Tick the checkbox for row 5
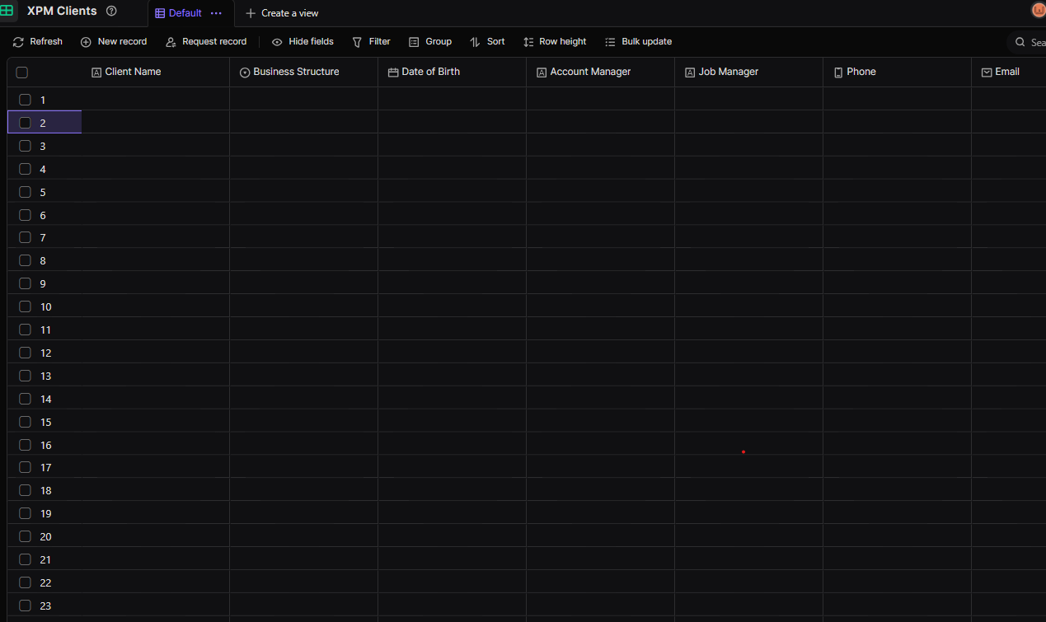This screenshot has height=622, width=1046. click(26, 192)
